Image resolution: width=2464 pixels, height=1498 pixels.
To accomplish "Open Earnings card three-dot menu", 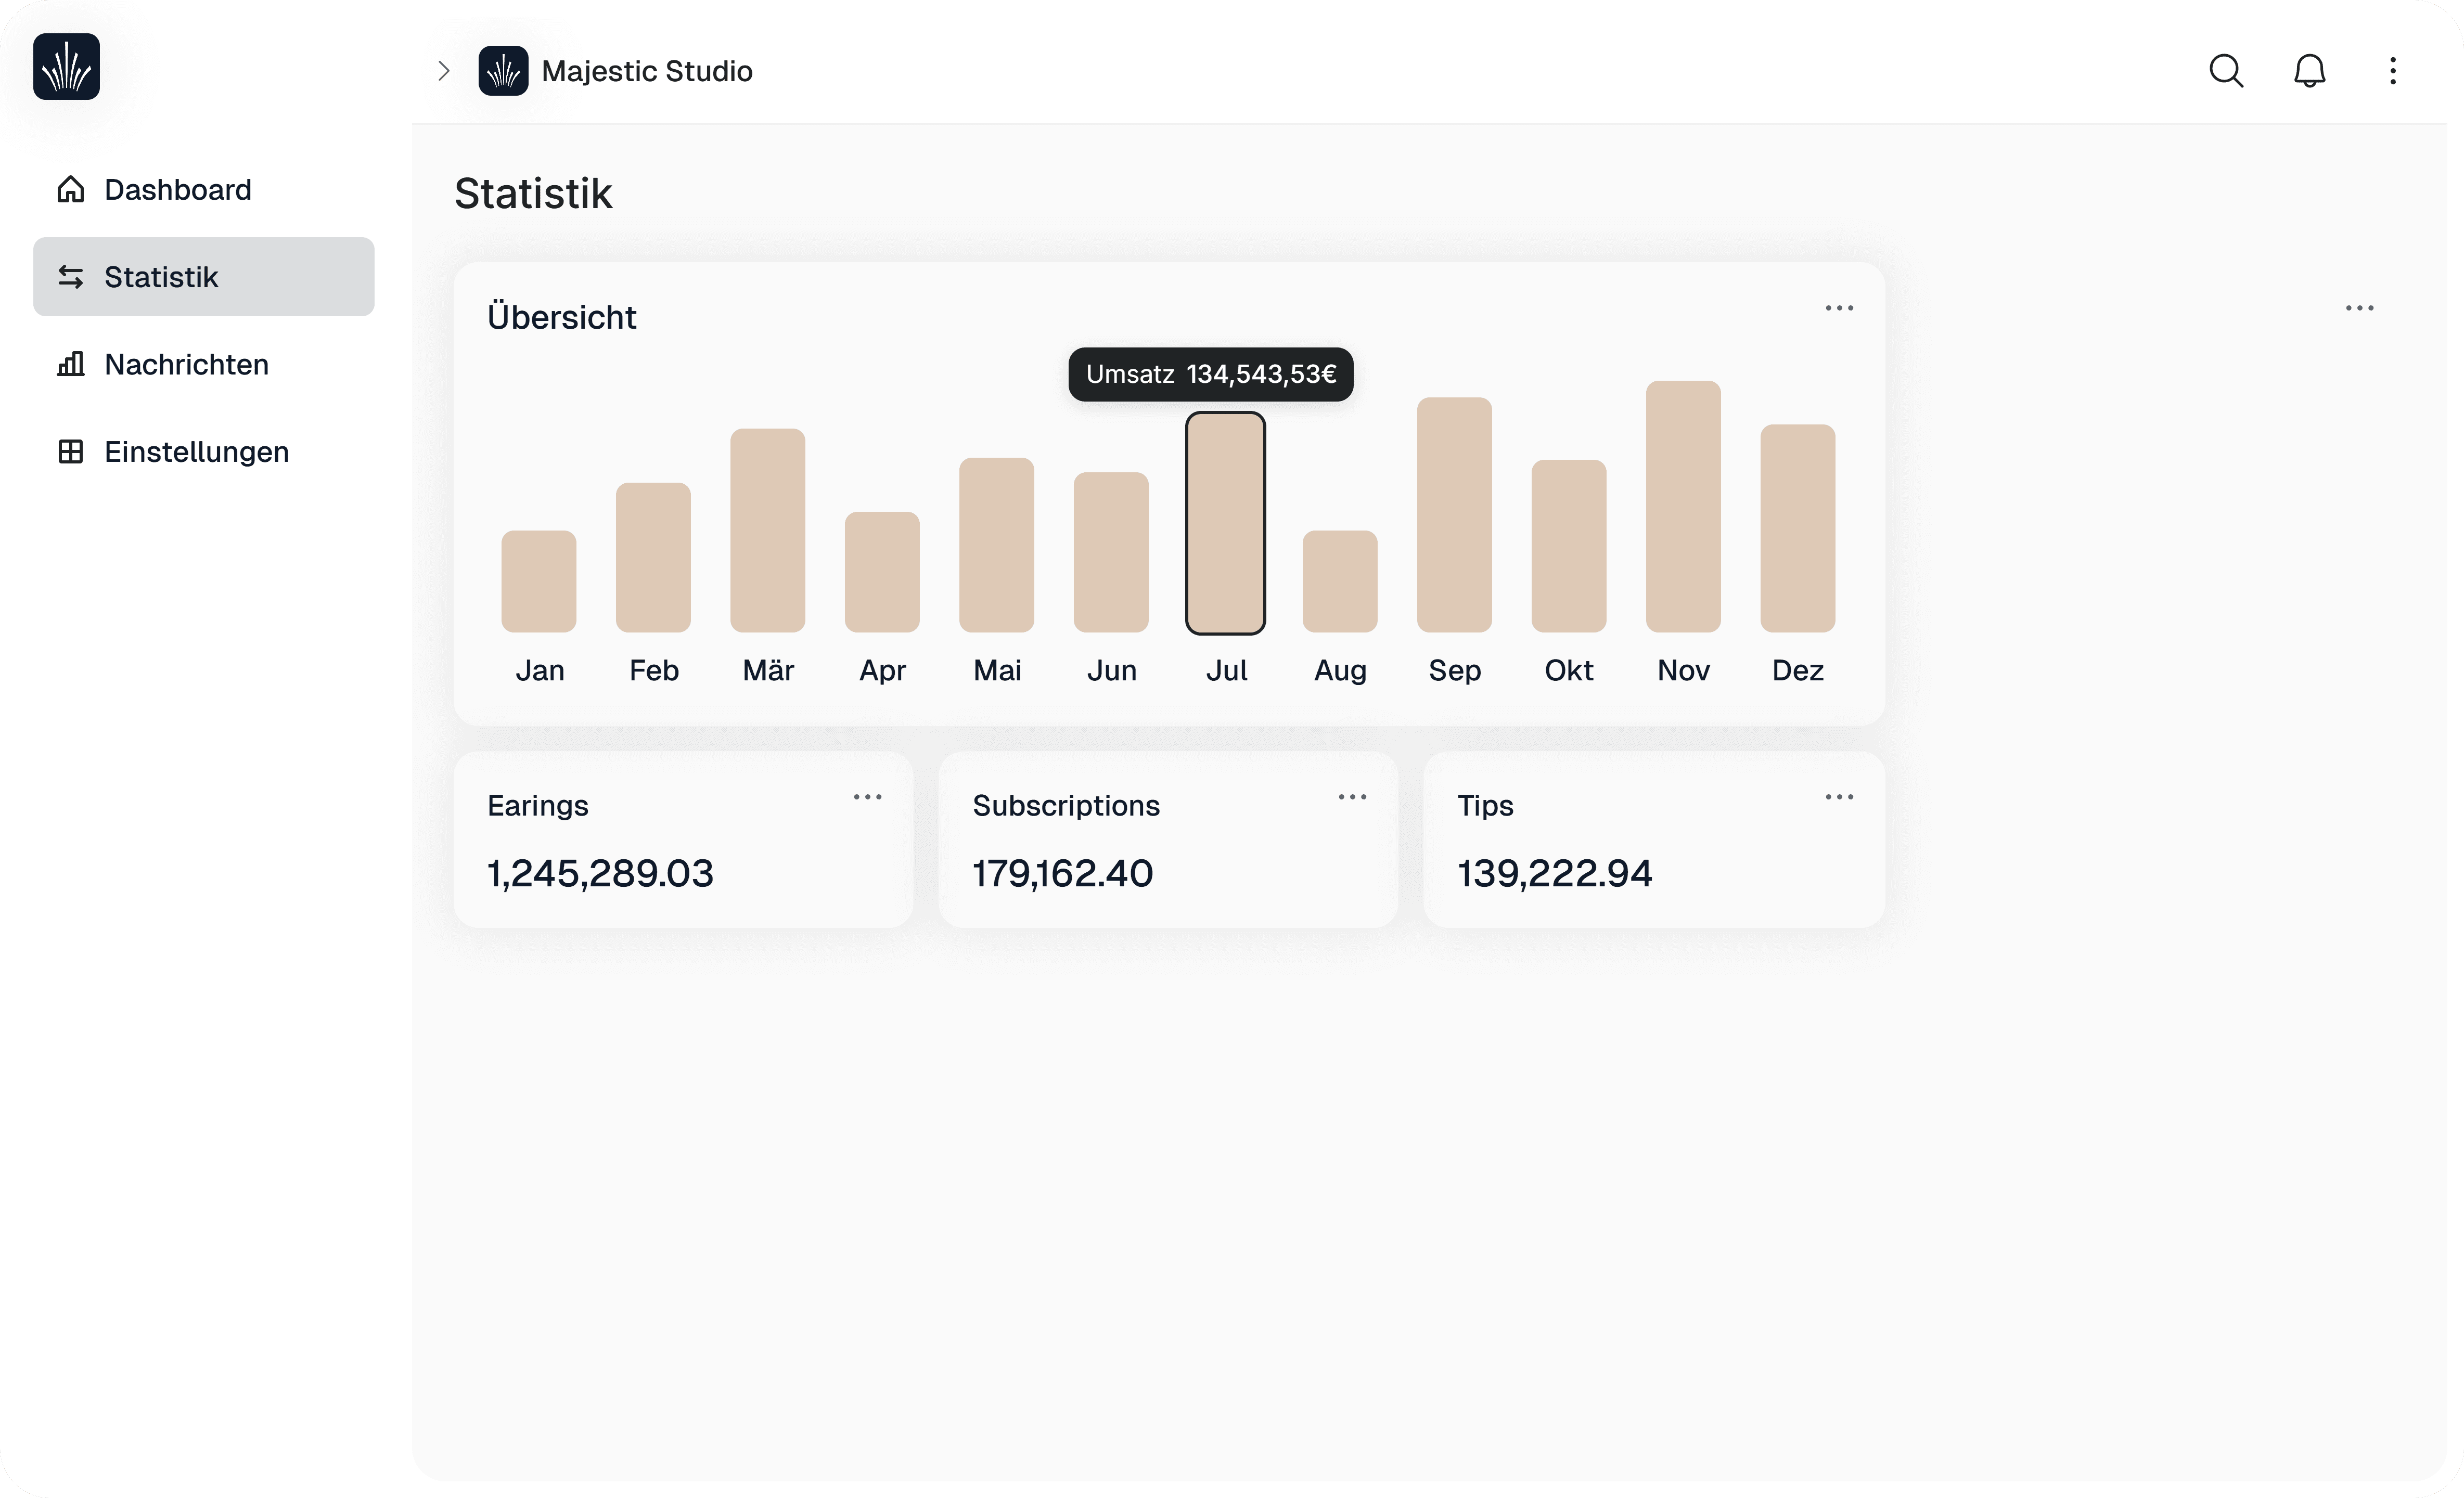I will (867, 797).
